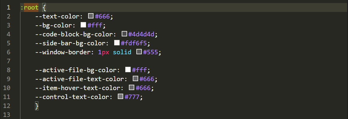Click the --active-file-bg-color white swatch
This screenshot has height=119, width=348.
(128, 69)
